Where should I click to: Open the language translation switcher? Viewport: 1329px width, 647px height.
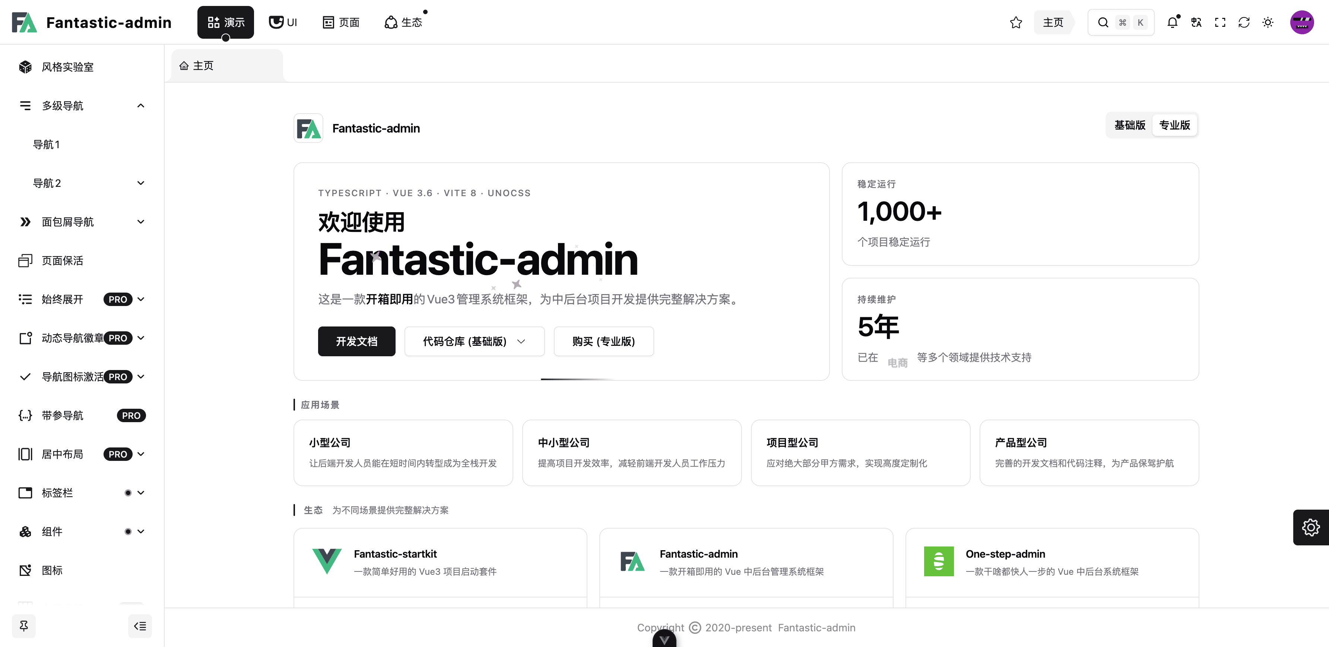coord(1196,22)
